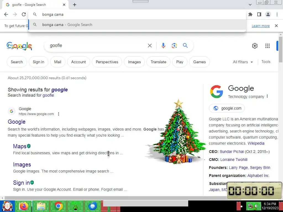Open the Maps sitelink
Viewport: 283px width, 212px height.
(x=20, y=146)
